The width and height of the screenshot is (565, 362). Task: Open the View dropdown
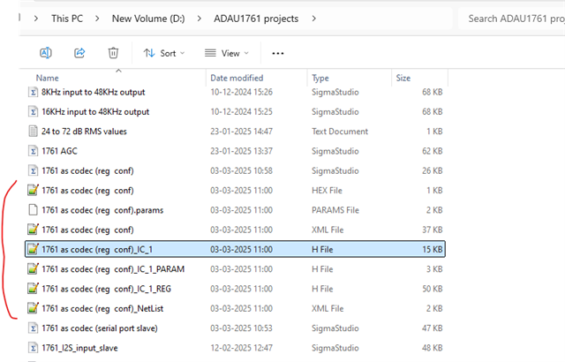pos(227,53)
